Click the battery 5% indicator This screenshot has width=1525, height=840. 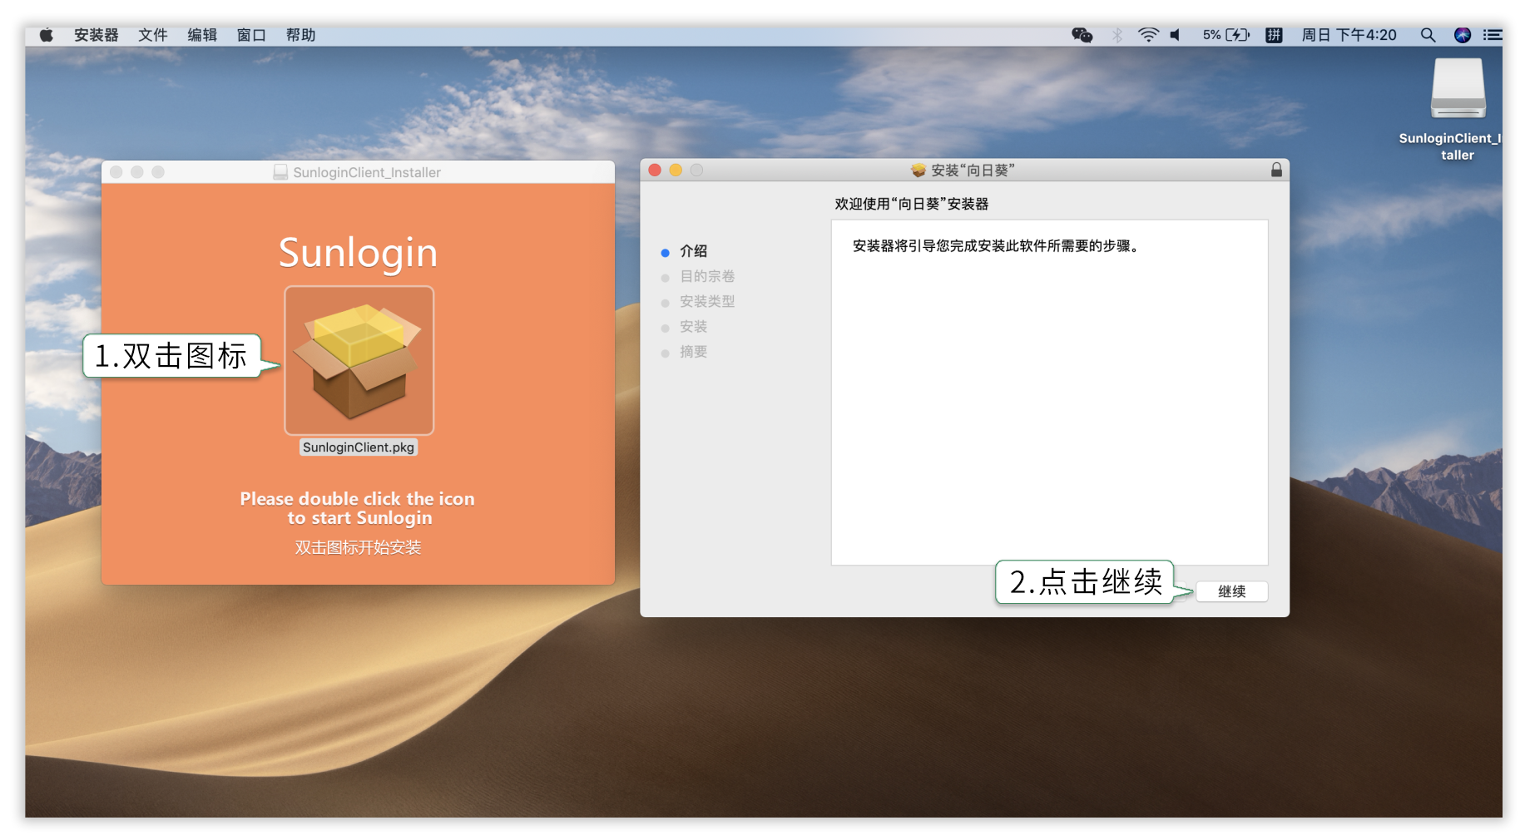[x=1226, y=35]
